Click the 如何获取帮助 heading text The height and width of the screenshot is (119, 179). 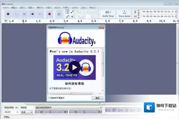[x=74, y=84]
